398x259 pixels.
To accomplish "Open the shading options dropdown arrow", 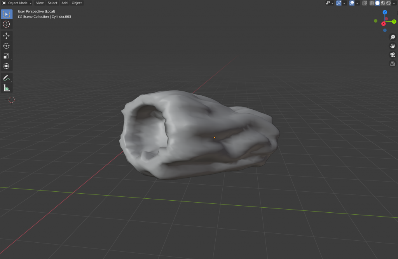I will point(394,3).
